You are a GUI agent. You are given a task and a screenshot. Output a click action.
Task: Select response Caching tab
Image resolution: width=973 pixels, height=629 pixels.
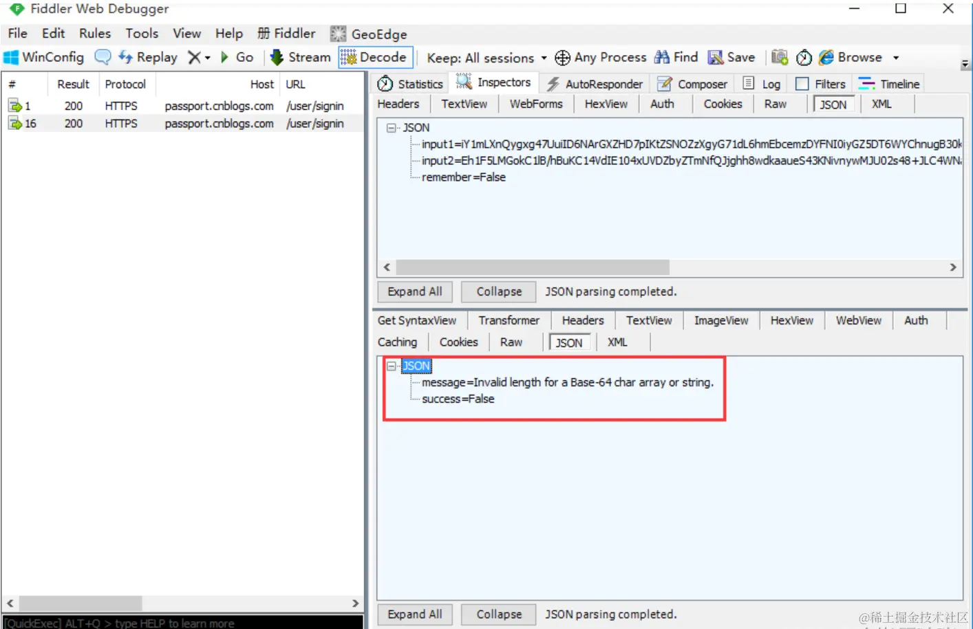click(x=398, y=342)
